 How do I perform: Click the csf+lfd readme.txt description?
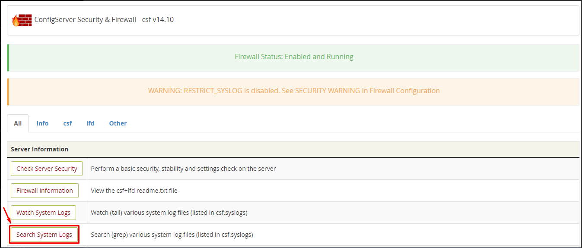click(134, 191)
